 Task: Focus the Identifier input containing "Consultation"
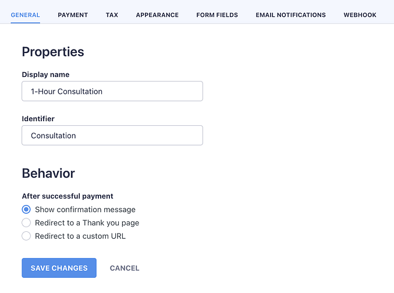pyautogui.click(x=112, y=136)
